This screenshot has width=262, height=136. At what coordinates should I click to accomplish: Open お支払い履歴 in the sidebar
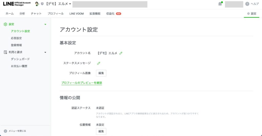[x=19, y=66]
